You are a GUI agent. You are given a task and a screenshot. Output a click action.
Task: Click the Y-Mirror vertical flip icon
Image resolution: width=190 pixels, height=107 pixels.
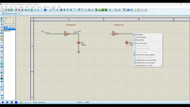(1, 98)
